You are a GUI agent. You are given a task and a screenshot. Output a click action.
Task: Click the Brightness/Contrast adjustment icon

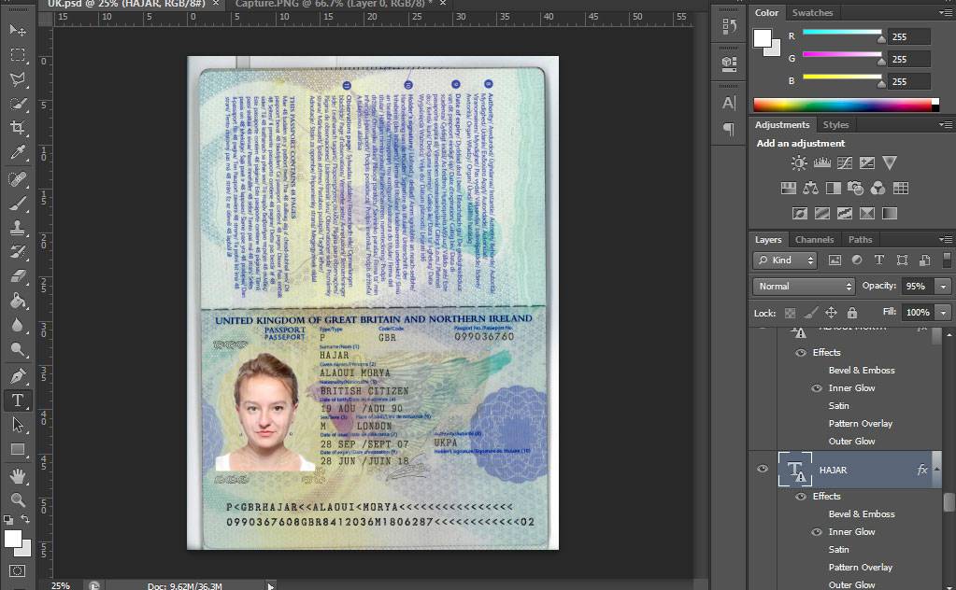coord(799,162)
